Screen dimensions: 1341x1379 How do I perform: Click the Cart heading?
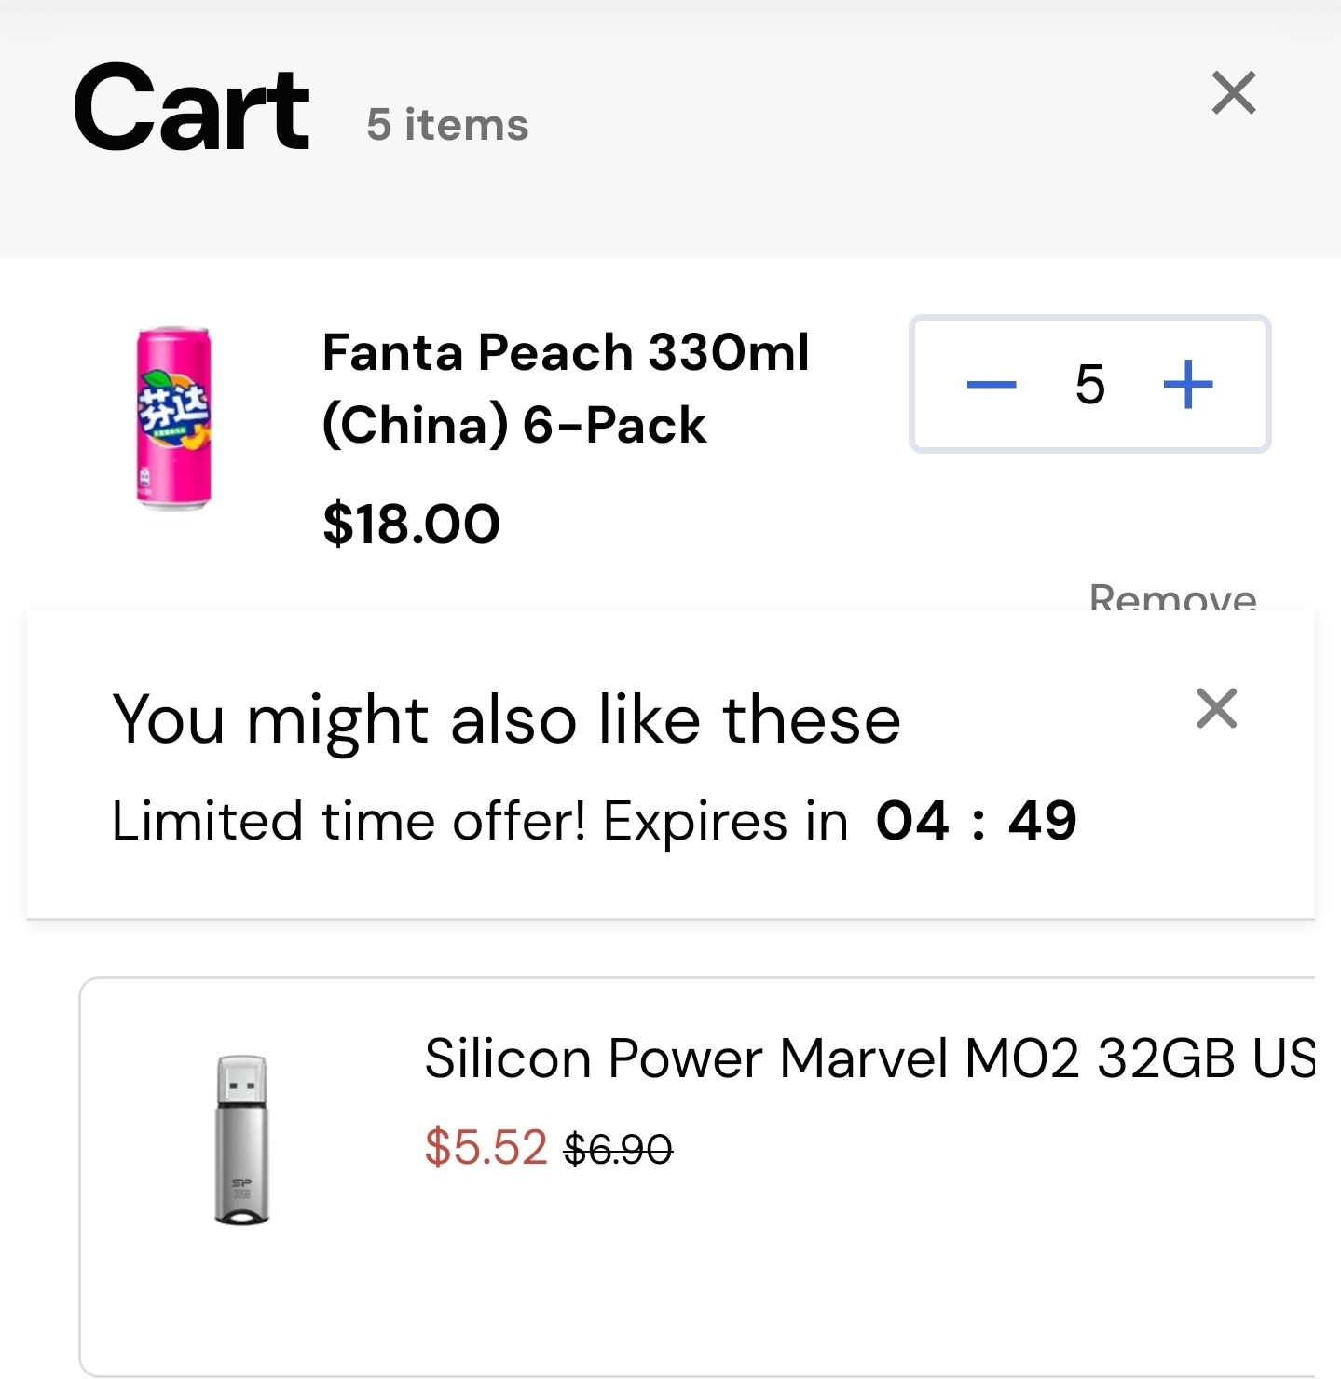coord(192,108)
